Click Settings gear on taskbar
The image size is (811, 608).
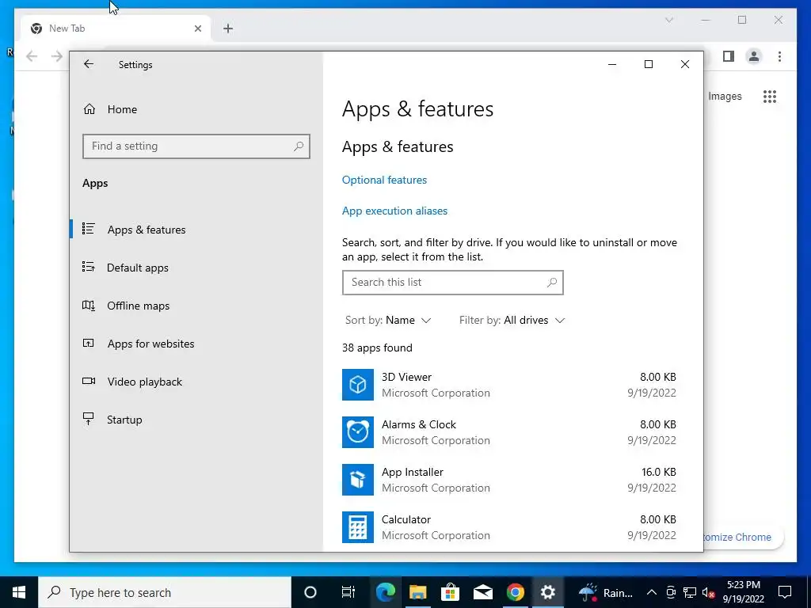click(x=547, y=592)
